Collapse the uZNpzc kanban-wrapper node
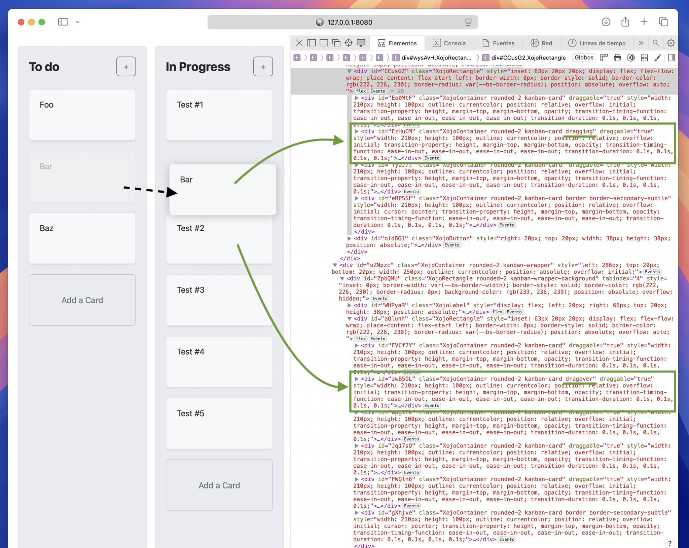 335,265
